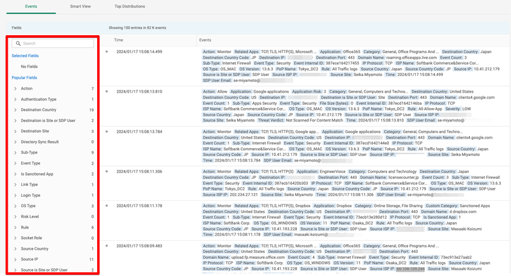Expand the Sub-Type field

(15, 153)
